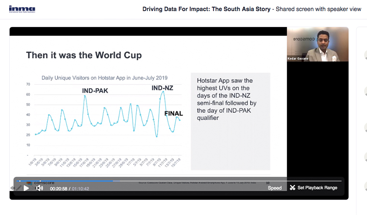Click the 'Then it was the World Cup' slide title

coord(84,55)
